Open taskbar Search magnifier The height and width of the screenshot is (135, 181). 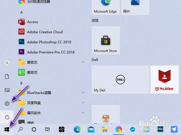tap(20, 129)
